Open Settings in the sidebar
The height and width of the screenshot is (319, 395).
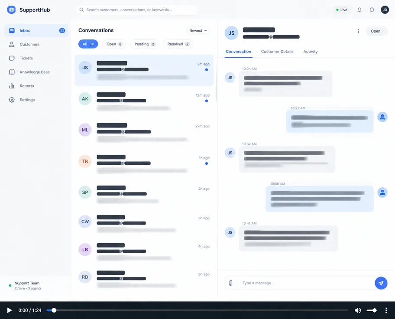click(x=36, y=100)
